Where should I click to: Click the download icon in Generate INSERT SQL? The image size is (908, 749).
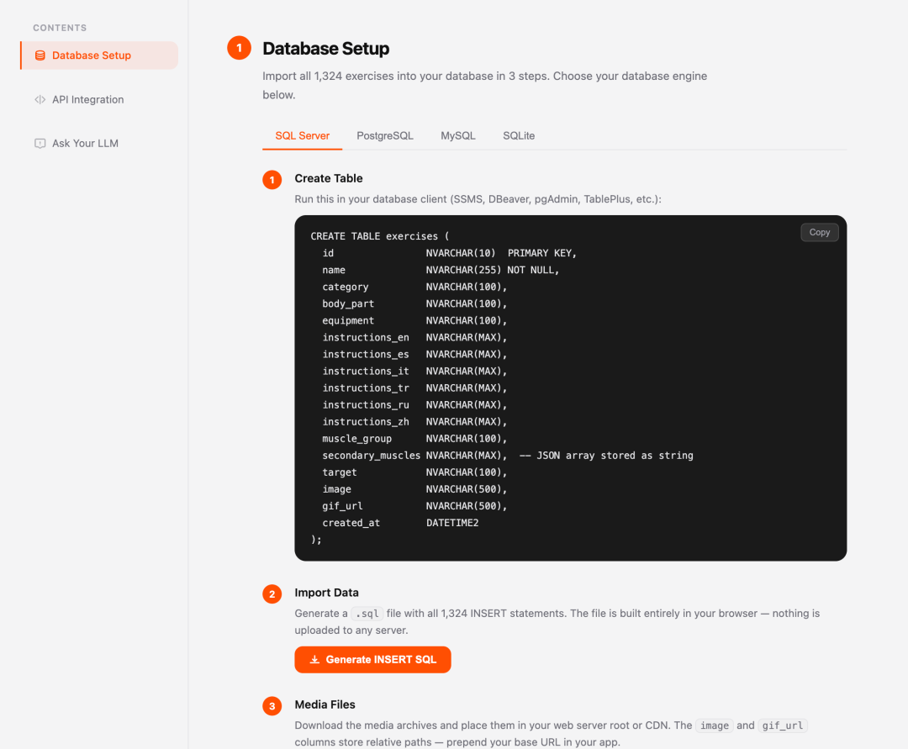coord(314,659)
